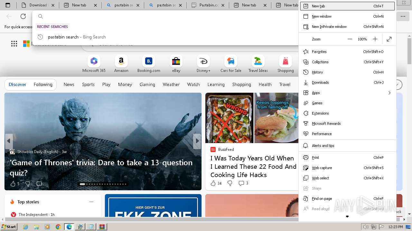Dislike the BuzzFeed food hacks article
Viewport: 412px width, 231px height.
(x=230, y=183)
